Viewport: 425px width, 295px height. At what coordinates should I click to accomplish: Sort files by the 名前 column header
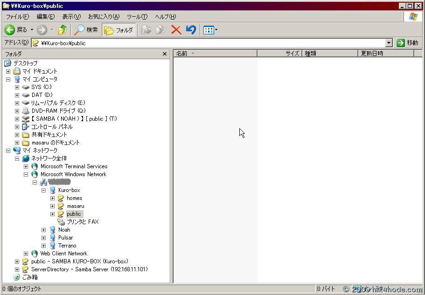tap(215, 54)
